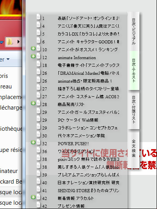The width and height of the screenshot is (157, 209).
Task: Select the アニメイトガールズフェスティバル text
Action: (x=88, y=112)
